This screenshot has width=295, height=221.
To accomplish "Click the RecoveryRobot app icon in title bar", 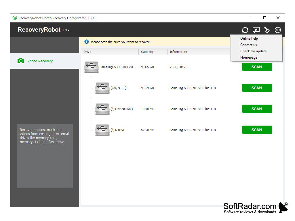I will pyautogui.click(x=15, y=18).
